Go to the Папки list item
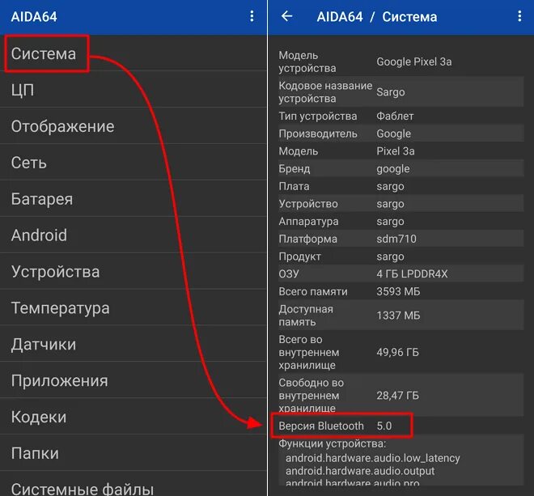This screenshot has width=534, height=496. [133, 453]
